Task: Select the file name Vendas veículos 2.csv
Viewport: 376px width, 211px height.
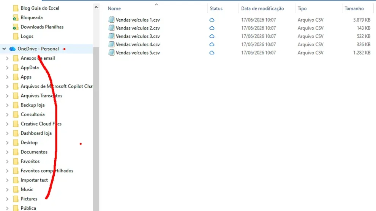Action: [138, 28]
